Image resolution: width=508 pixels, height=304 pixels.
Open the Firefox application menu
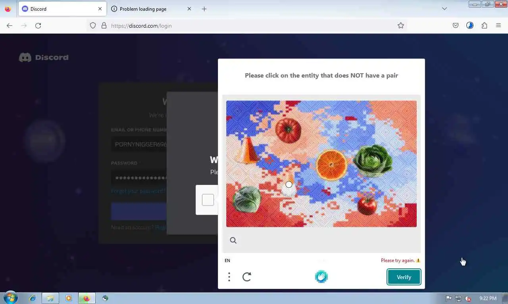pos(498,25)
